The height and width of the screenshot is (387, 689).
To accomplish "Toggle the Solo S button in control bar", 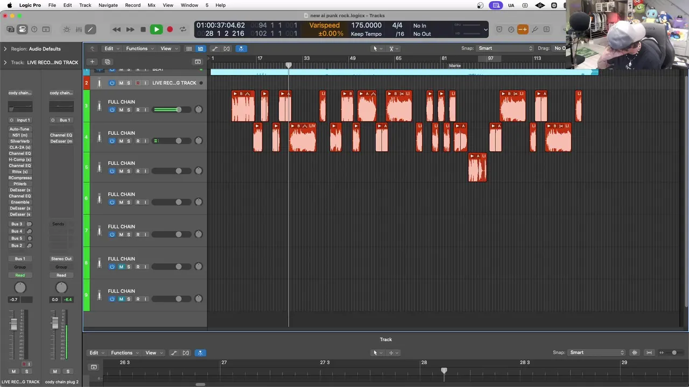I will [x=546, y=30].
